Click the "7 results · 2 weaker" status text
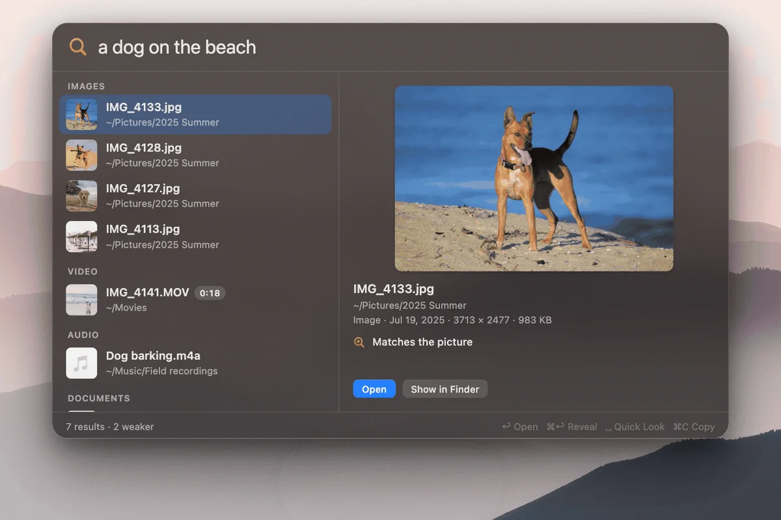The image size is (781, 520). coord(110,426)
